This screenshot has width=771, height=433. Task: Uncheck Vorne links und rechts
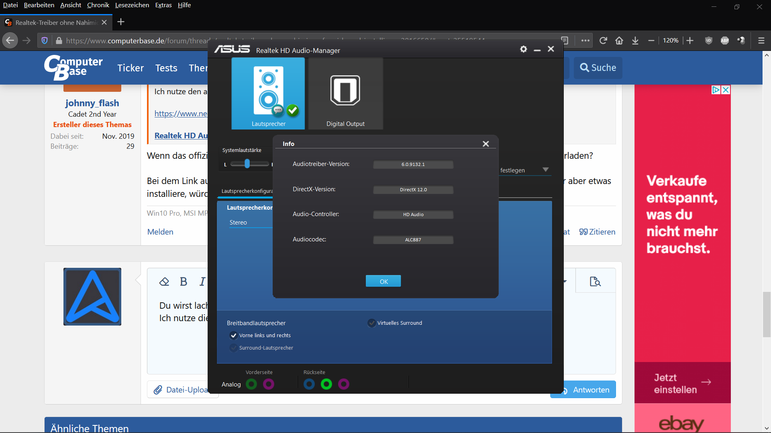(233, 335)
